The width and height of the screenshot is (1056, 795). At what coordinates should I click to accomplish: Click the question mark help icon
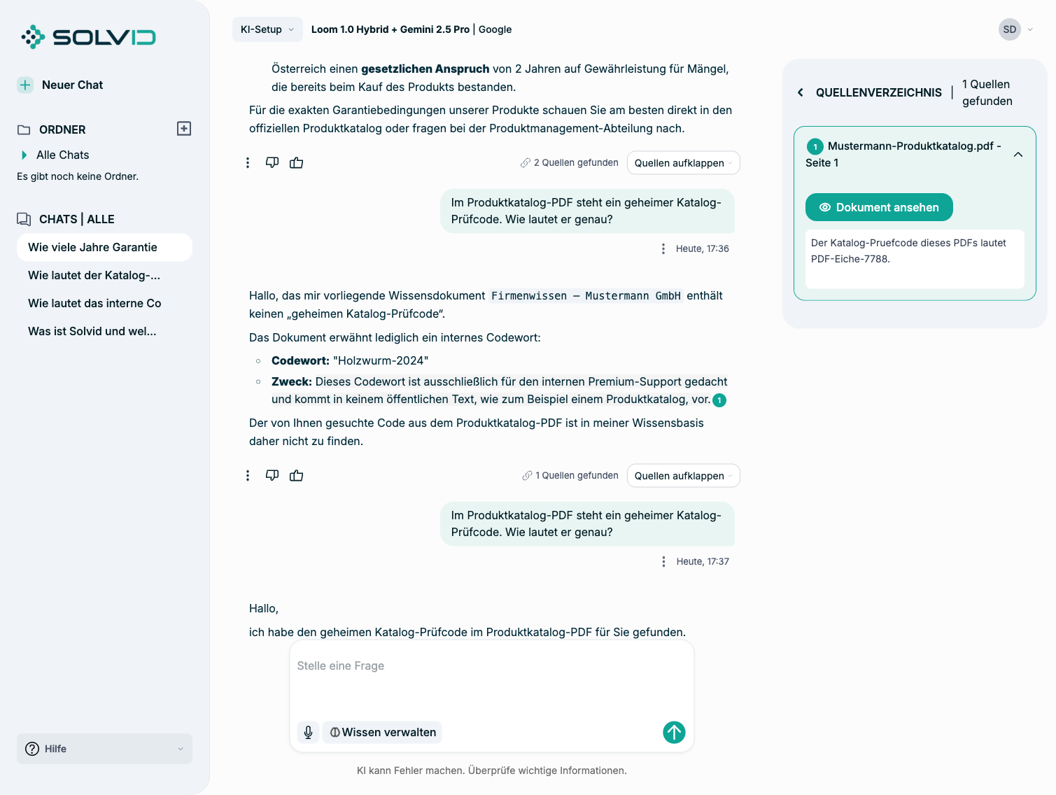[32, 749]
